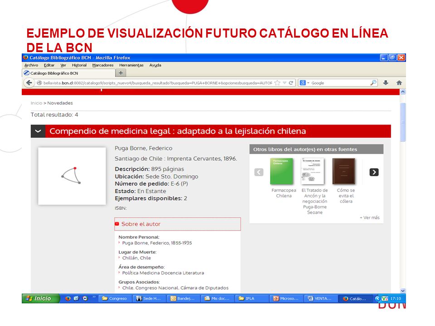This screenshot has width=435, height=326.
Task: Open the search engine selector dropdown
Action: (304, 83)
